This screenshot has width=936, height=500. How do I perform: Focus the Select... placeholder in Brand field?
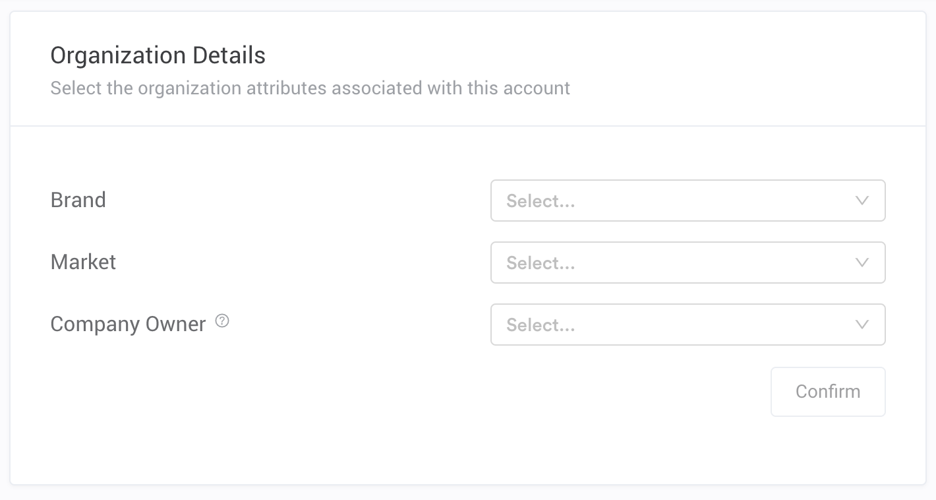(541, 201)
